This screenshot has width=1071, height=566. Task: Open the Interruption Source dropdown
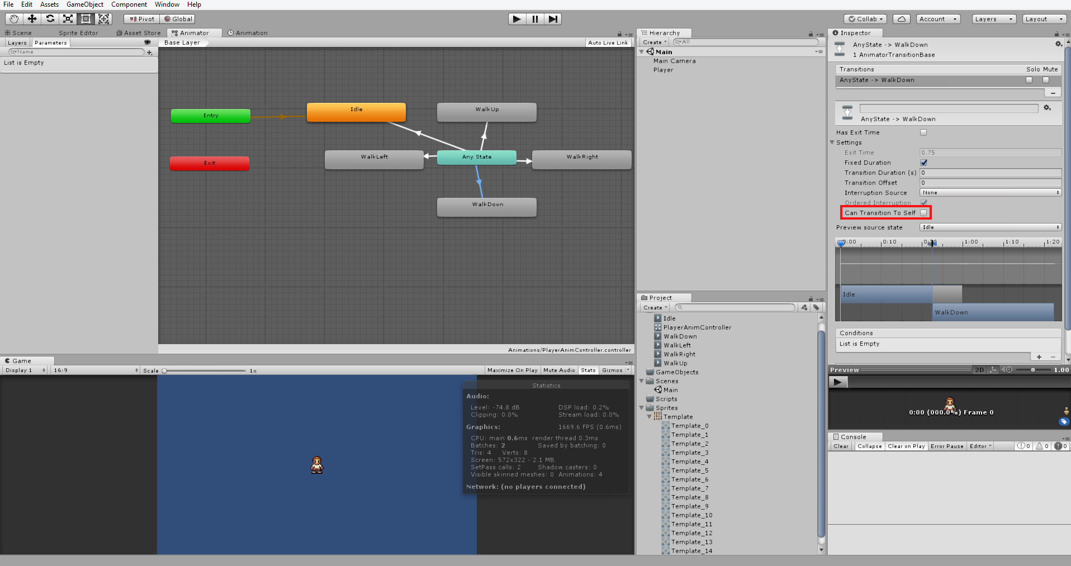coord(989,192)
